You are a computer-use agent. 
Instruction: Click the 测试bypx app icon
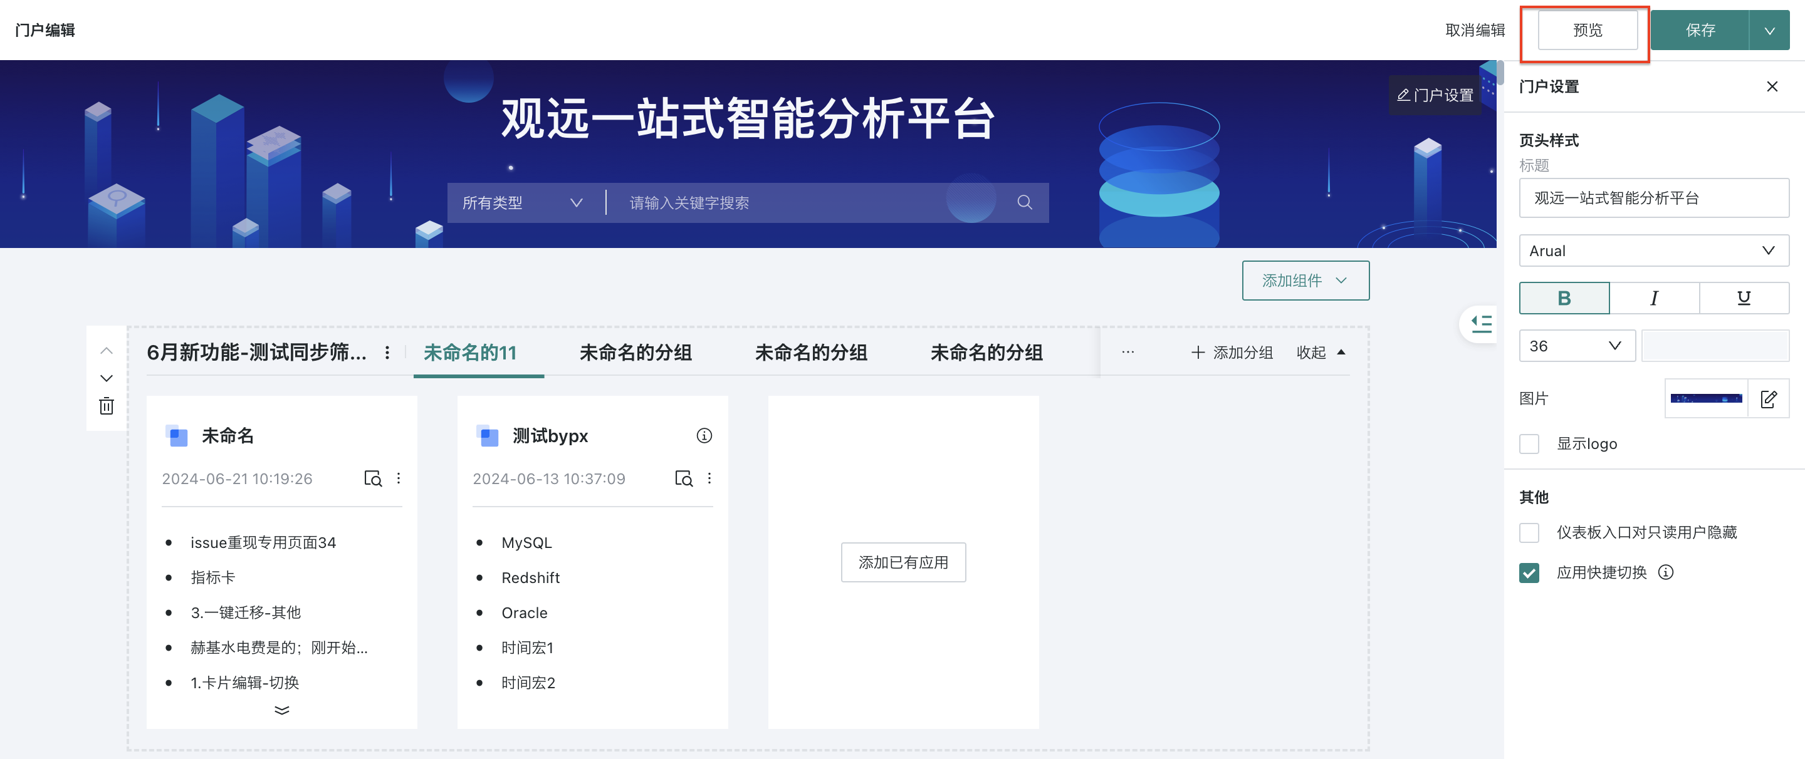coord(487,435)
